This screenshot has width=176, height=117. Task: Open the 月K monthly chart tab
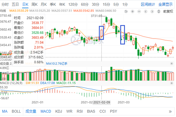coord(44,4)
